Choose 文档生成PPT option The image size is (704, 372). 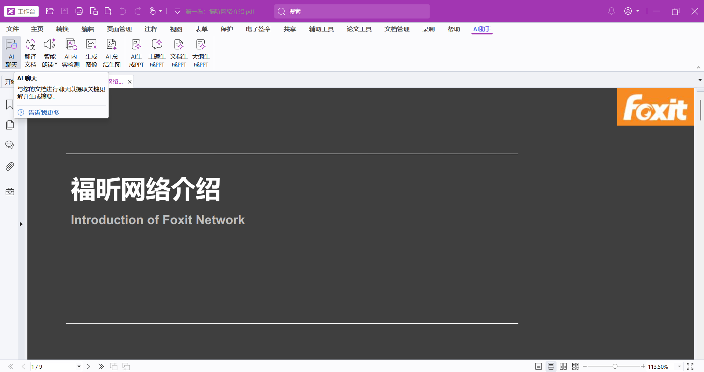tap(179, 53)
